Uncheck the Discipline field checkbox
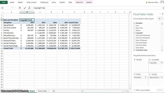 coord(134,23)
